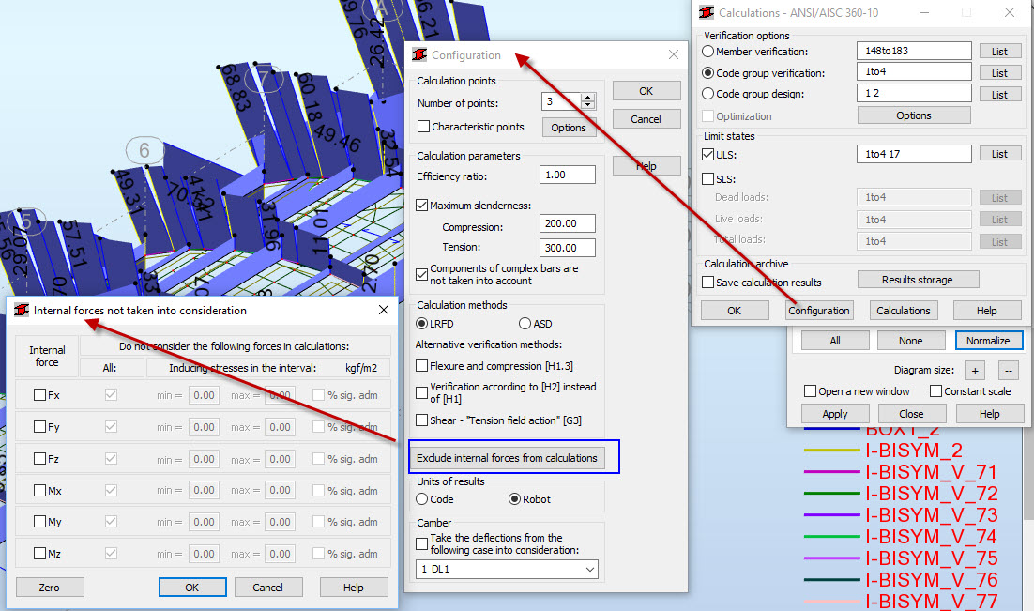The width and height of the screenshot is (1034, 611).
Task: Close the Configuration dialog
Action: pyautogui.click(x=674, y=54)
